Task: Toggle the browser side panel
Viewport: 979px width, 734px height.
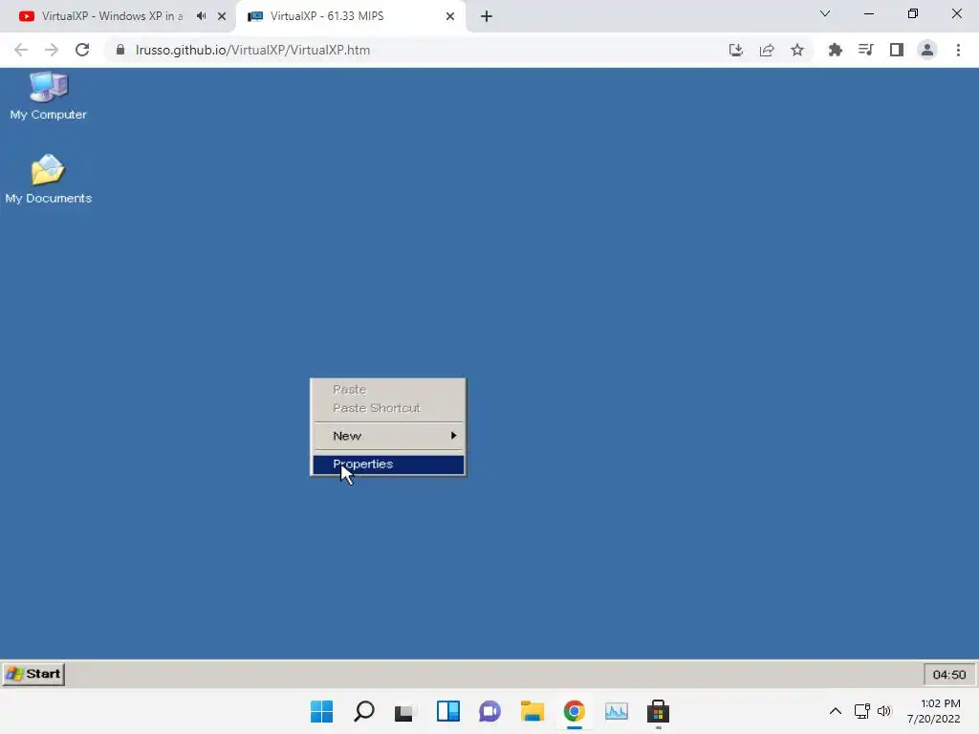Action: point(897,50)
